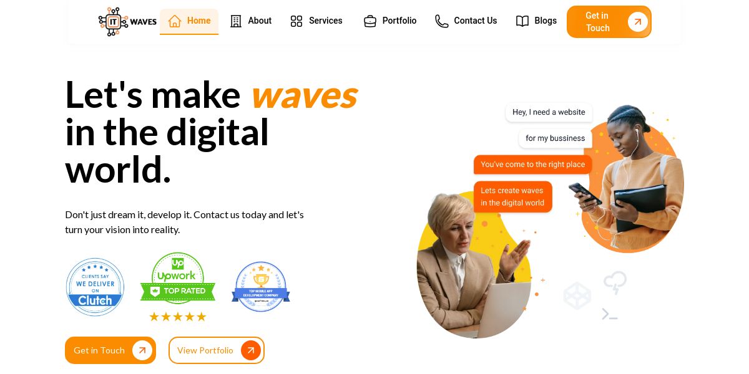The width and height of the screenshot is (749, 374).
Task: Click the arrow icon in header Get in Touch
Action: point(638,22)
